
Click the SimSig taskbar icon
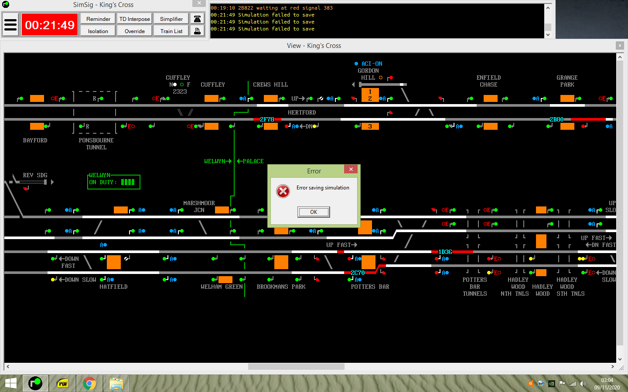(x=35, y=383)
